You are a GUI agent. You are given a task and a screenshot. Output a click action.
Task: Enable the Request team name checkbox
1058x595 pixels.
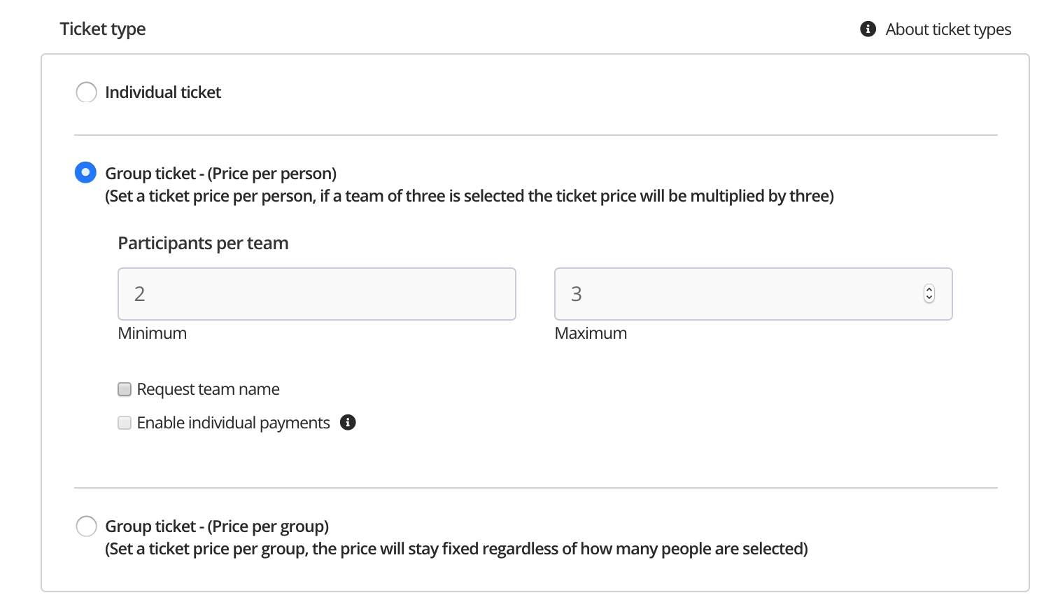125,389
